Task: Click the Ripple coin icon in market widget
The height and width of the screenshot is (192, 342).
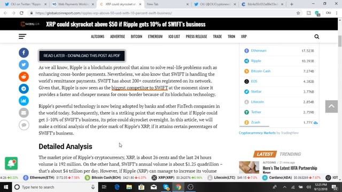Action: coord(246,61)
